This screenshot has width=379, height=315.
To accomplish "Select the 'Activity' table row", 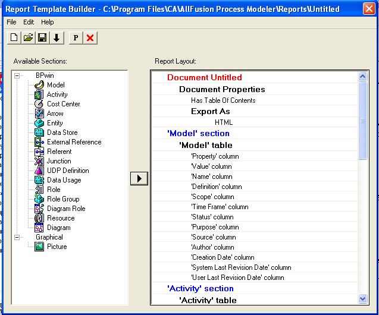I will point(255,300).
